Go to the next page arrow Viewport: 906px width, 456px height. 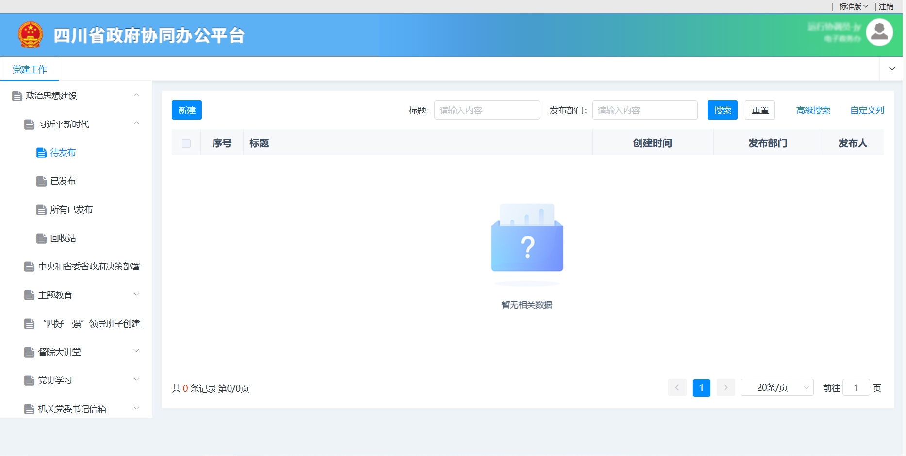tap(725, 388)
